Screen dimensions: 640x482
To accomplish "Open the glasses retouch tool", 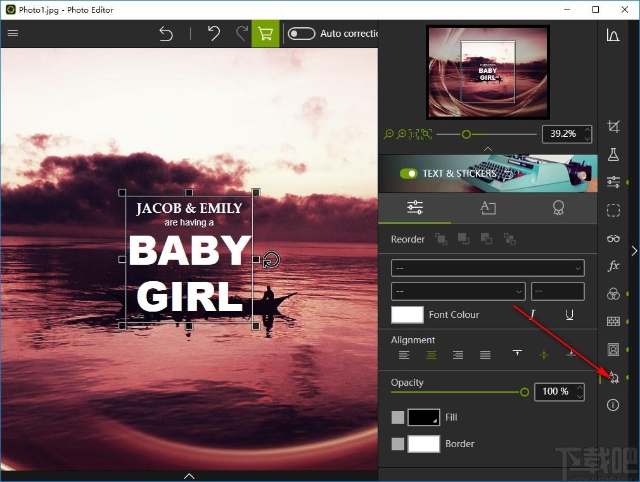I will tap(613, 238).
